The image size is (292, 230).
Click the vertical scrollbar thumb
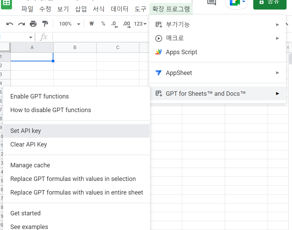coord(290,59)
